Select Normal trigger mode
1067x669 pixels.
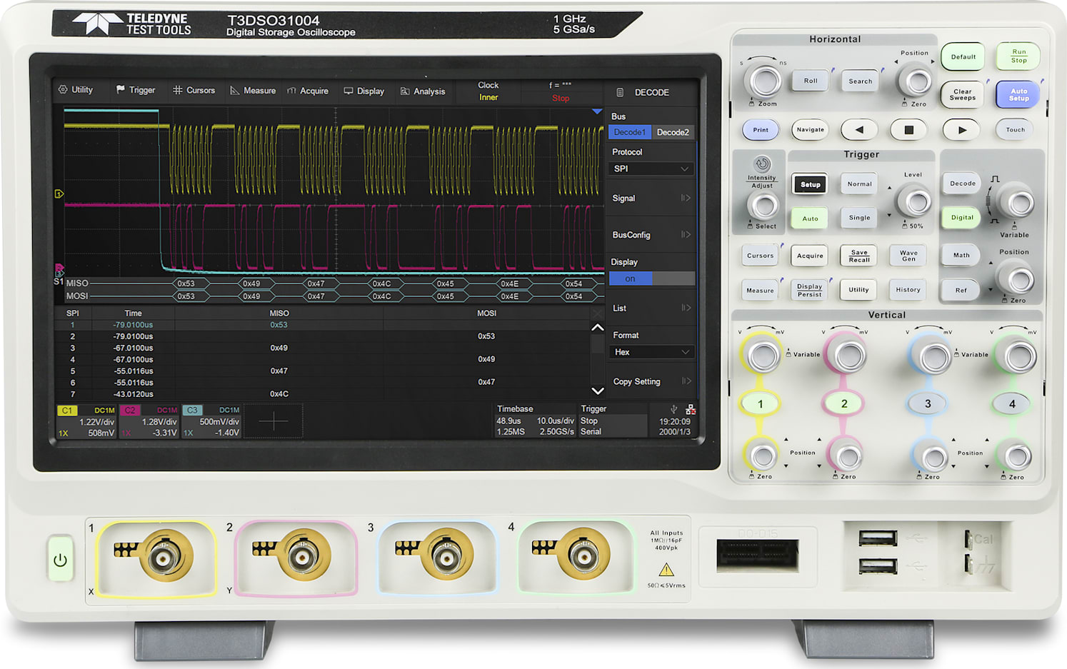859,184
